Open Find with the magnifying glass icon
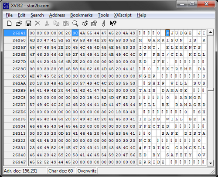Image resolution: width=218 pixels, height=177 pixels. [x=75, y=23]
